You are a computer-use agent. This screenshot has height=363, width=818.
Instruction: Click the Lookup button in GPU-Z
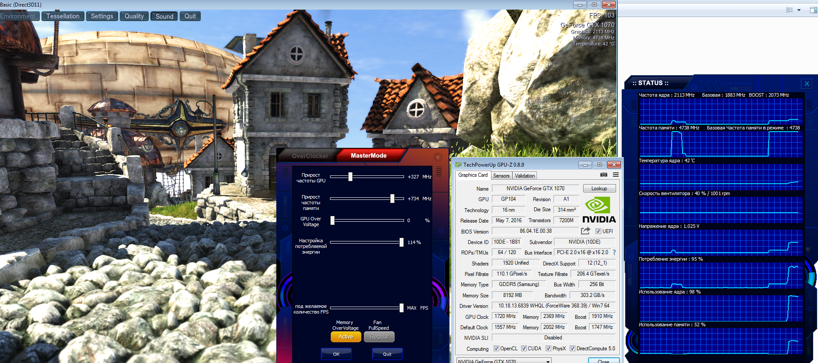tap(599, 188)
